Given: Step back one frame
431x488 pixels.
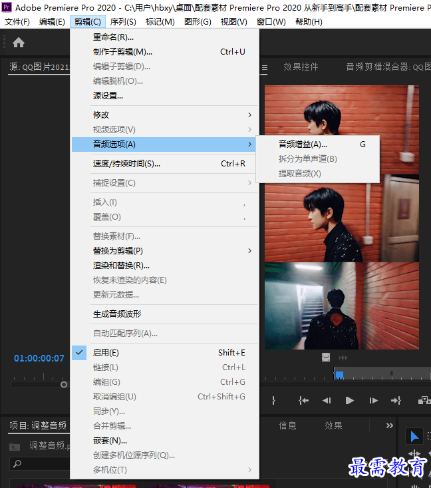Looking at the screenshot, I should pos(327,400).
